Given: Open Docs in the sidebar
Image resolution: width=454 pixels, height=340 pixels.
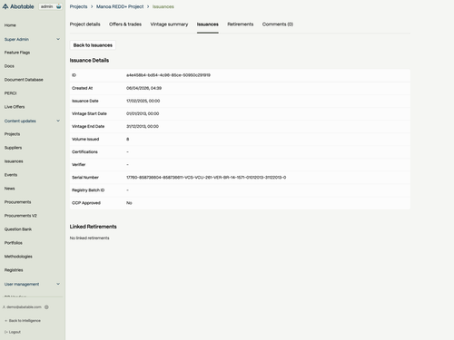Looking at the screenshot, I should (9, 66).
